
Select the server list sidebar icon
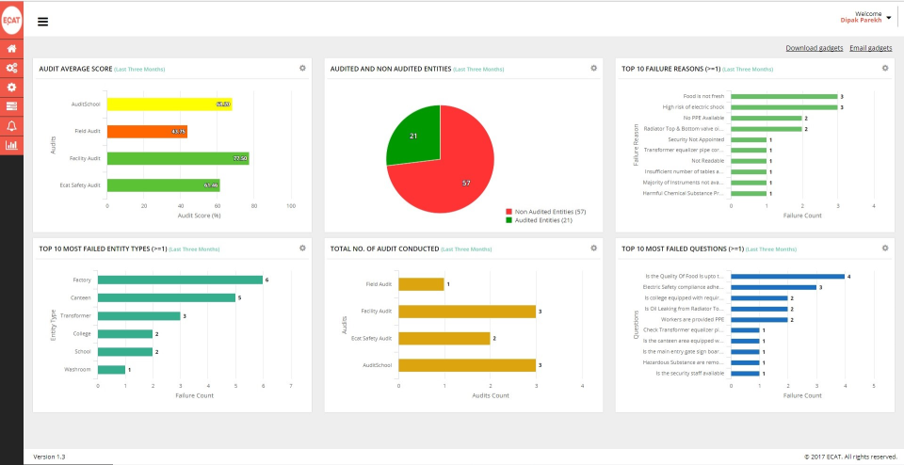click(x=11, y=106)
